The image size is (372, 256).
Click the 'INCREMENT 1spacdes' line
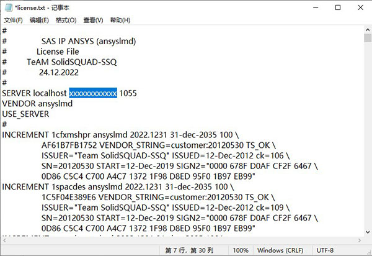[118, 187]
